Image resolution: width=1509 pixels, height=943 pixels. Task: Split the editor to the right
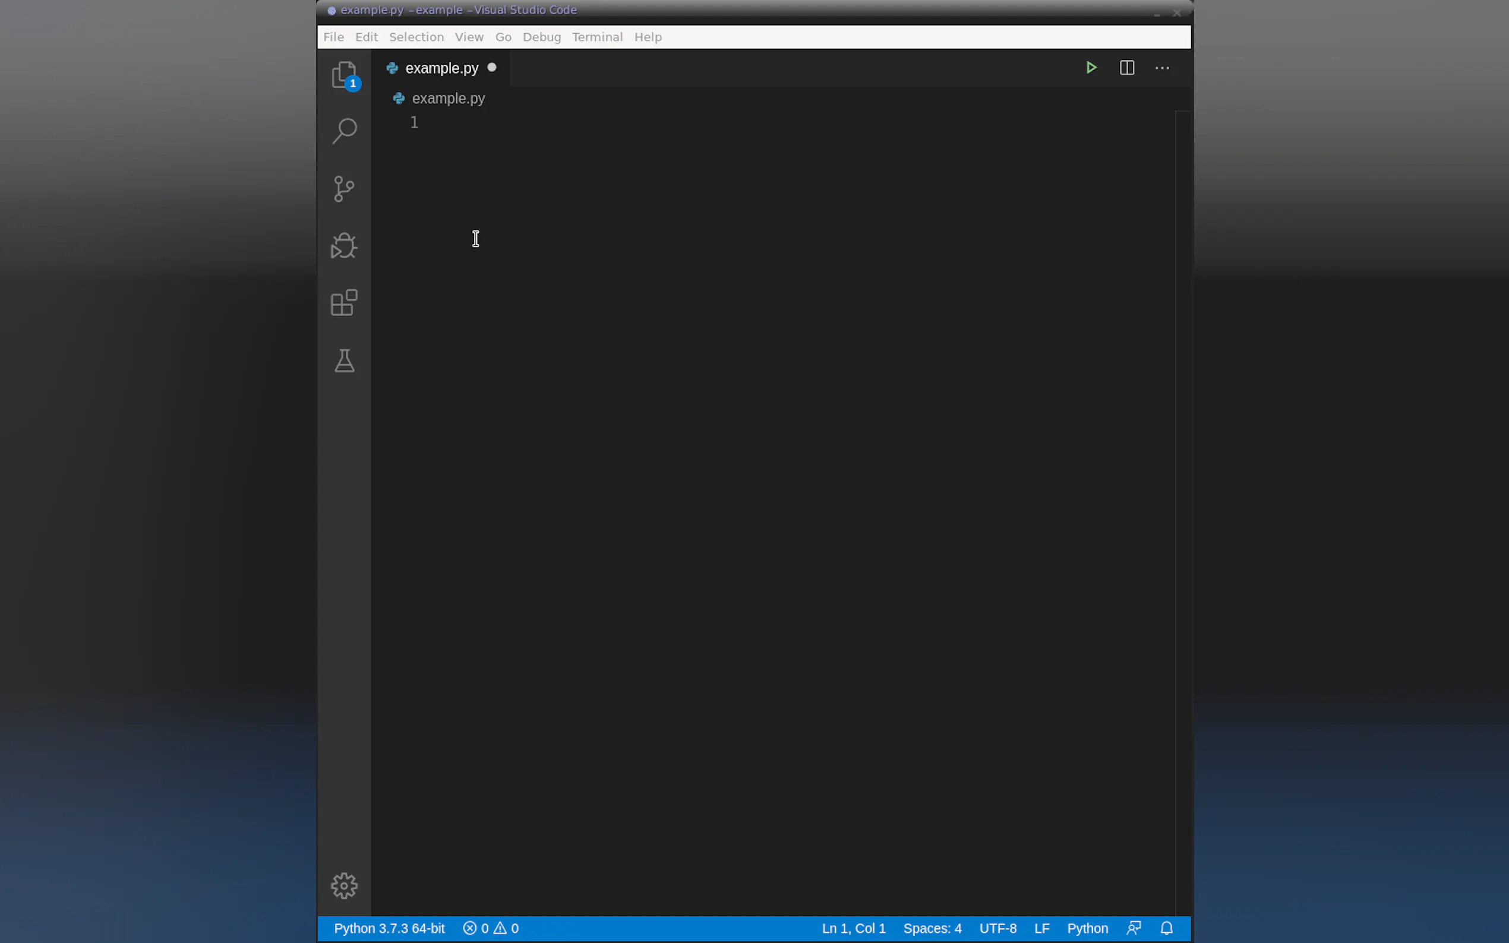click(1126, 67)
